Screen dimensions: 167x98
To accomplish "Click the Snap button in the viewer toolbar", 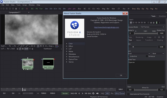I will pos(51,46).
